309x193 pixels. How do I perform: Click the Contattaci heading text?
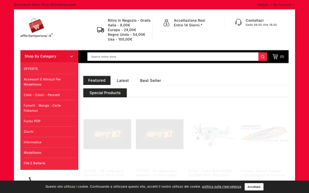tap(254, 20)
